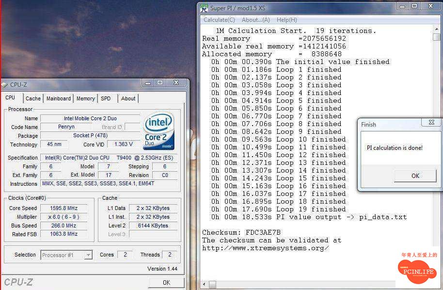Switch to the Memory tab in CPU-Z
The image size is (443, 290).
86,98
